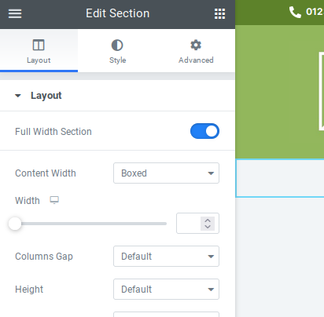Toggle Full Width Section switch off
The image size is (324, 317).
[x=204, y=131]
